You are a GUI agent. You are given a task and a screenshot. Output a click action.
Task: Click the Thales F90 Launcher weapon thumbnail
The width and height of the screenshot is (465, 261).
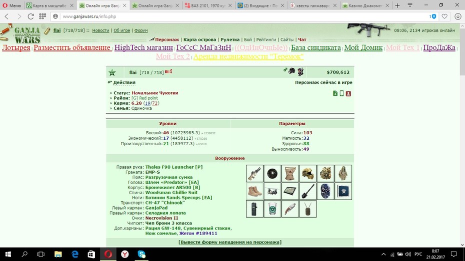[254, 173]
